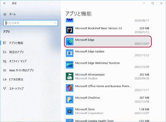Viewport: 166px width, 122px height.
Task: Click the Edge WebView2 Runtime icon
Action: pyautogui.click(x=69, y=65)
